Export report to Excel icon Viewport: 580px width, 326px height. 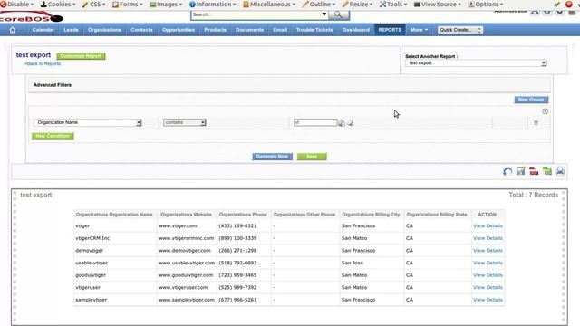(547, 171)
